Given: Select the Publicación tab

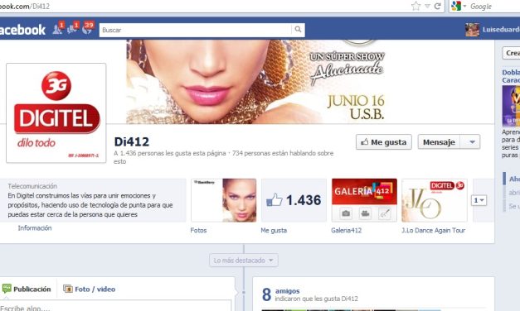Looking at the screenshot, I should pyautogui.click(x=27, y=289).
